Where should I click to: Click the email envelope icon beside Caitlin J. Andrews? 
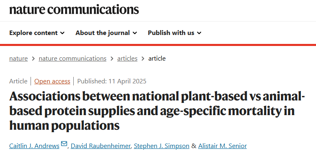[64, 144]
